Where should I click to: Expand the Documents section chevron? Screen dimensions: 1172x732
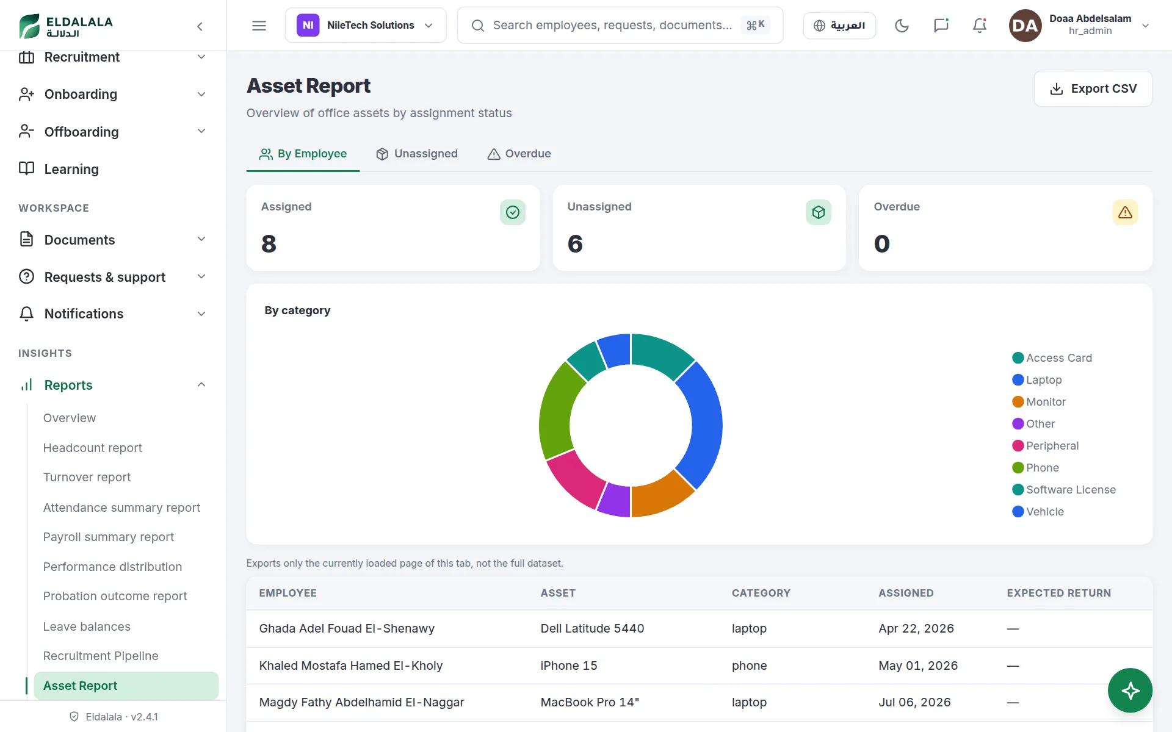pyautogui.click(x=201, y=239)
